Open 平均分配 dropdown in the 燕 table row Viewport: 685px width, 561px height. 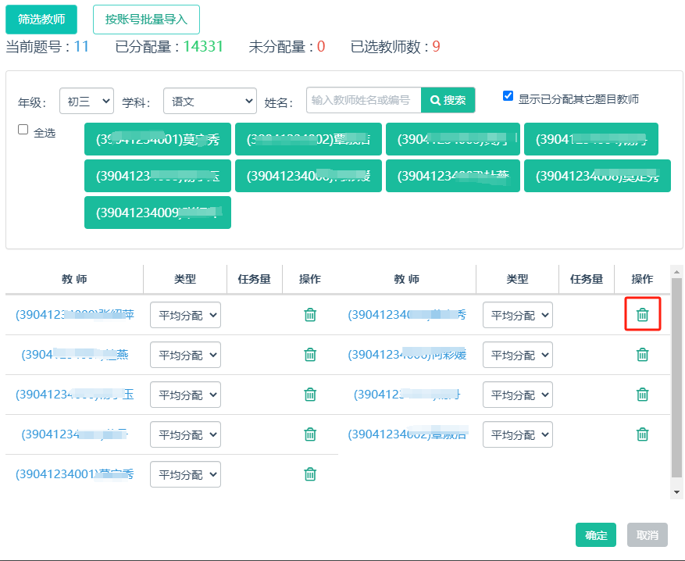point(185,355)
